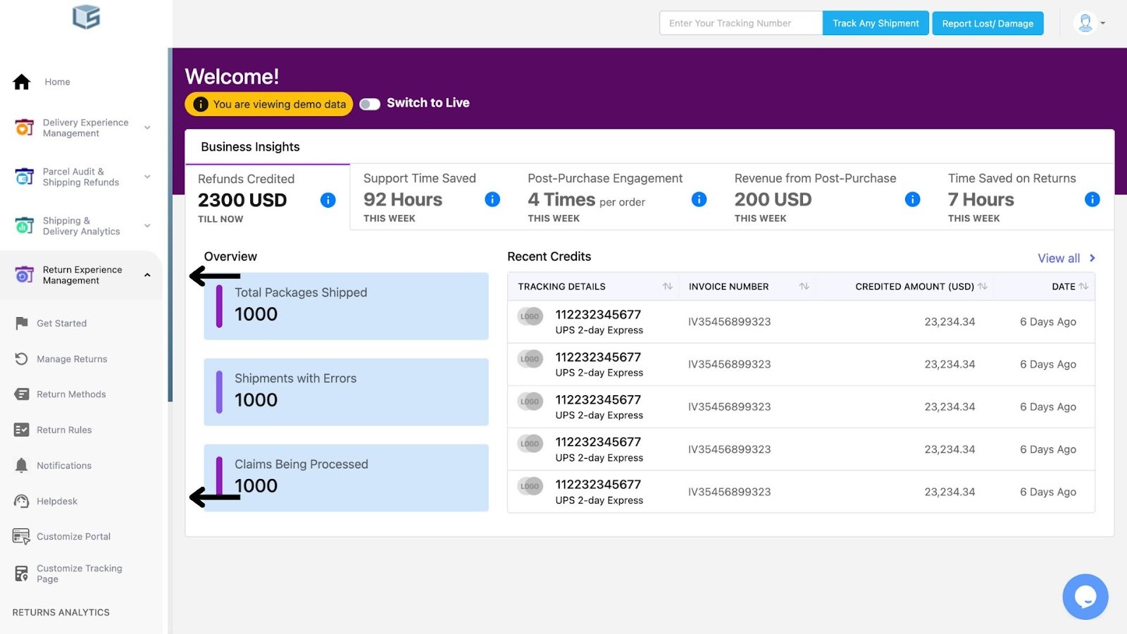
Task: Click the info icon beside Support Time Saved
Action: click(x=492, y=199)
